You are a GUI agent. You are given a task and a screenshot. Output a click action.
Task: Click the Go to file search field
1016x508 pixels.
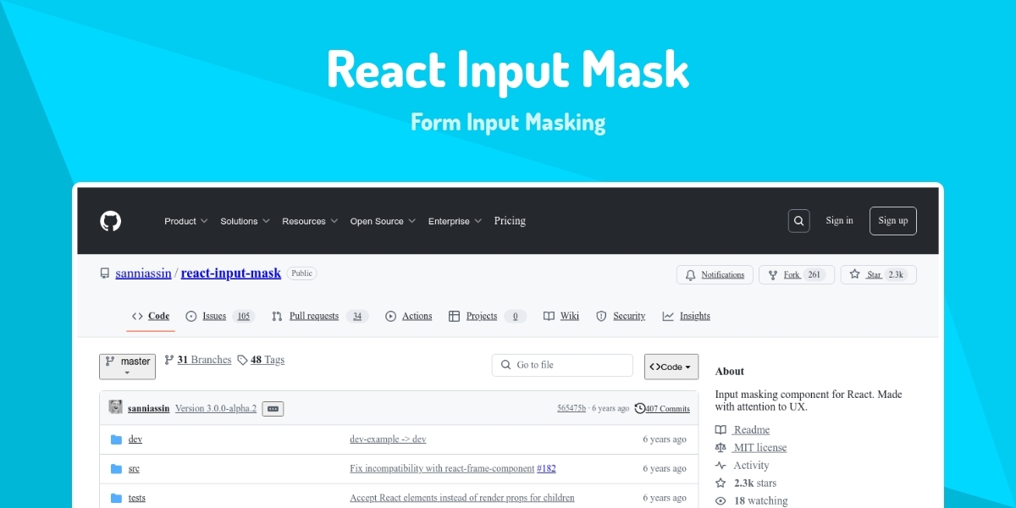[562, 365]
